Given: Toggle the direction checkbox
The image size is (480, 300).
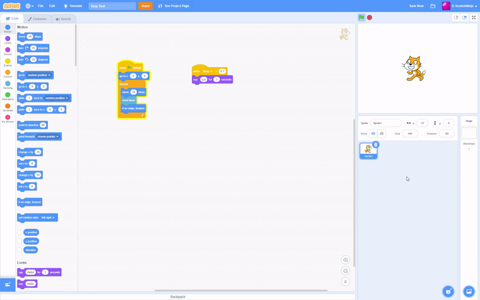Looking at the screenshot, I should point(19,250).
